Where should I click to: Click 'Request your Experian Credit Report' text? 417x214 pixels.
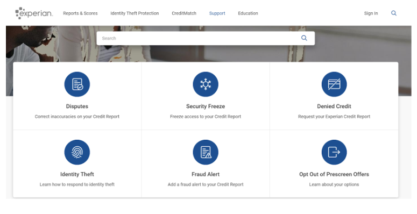point(334,117)
